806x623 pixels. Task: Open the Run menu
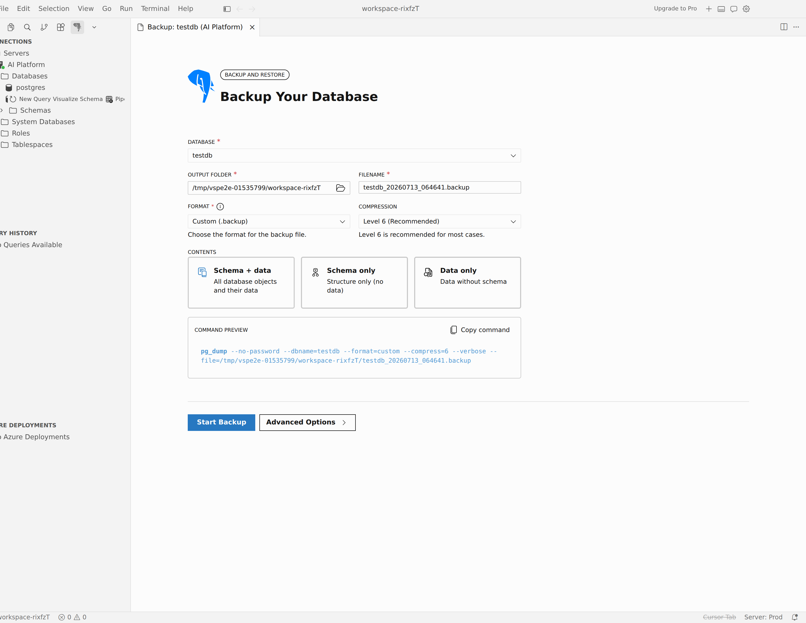pyautogui.click(x=126, y=9)
